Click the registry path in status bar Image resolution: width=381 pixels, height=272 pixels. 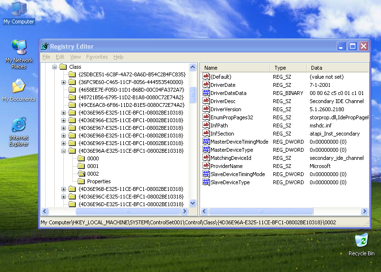pos(188,222)
